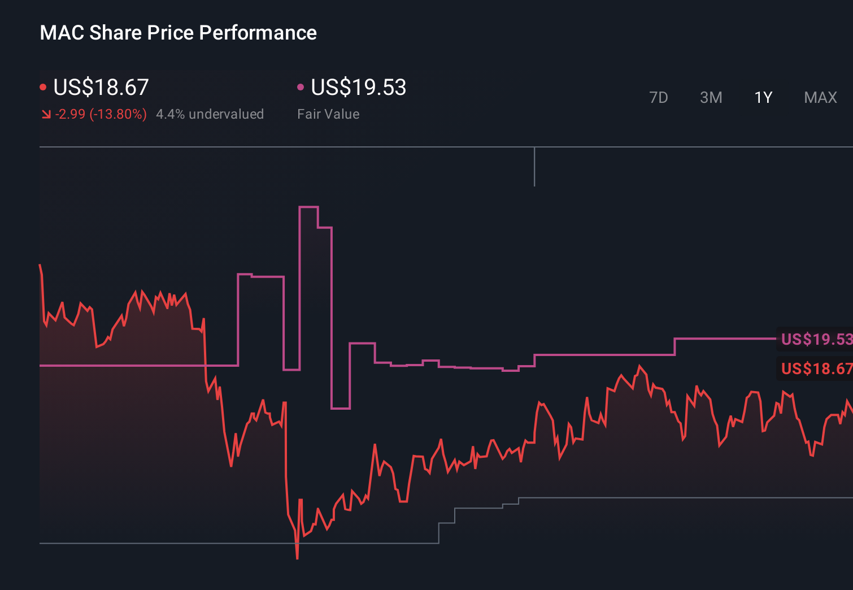Click the purple Fair Value legend dot
Viewport: 853px width, 590px height.
point(301,86)
